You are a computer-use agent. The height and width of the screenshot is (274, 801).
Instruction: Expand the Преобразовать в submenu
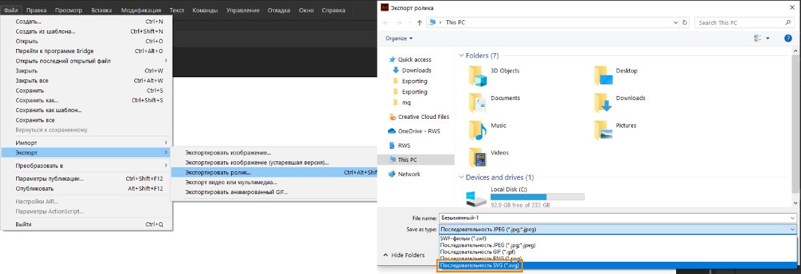pyautogui.click(x=87, y=166)
